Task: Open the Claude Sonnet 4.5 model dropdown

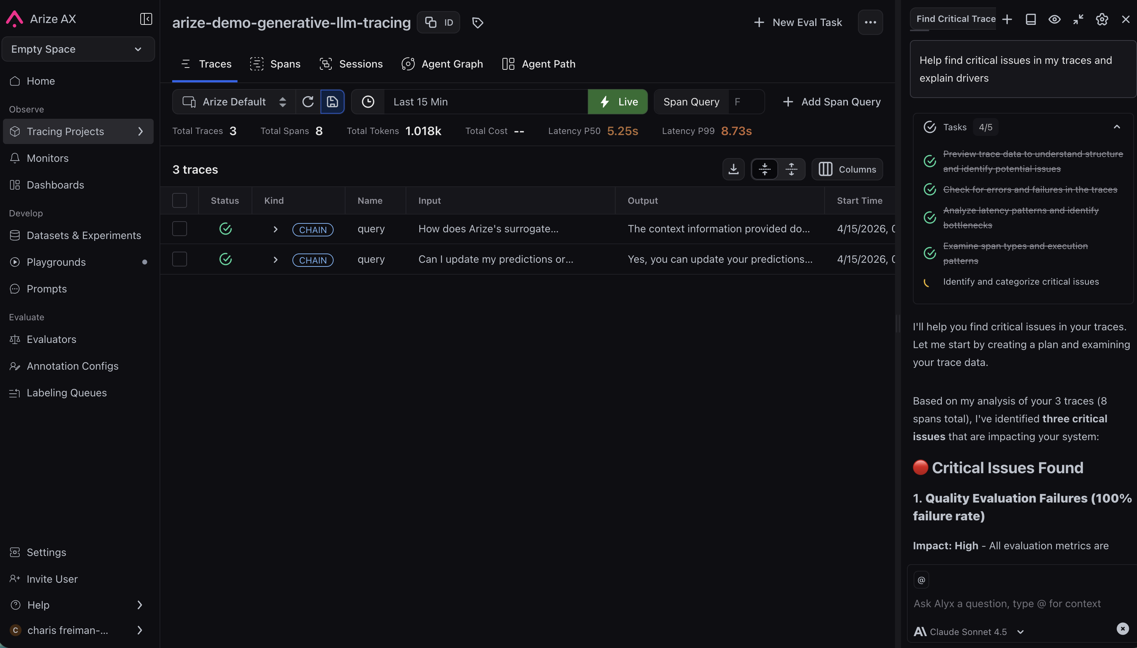Action: (x=969, y=632)
